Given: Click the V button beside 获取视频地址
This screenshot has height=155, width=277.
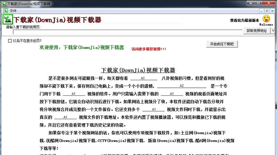Looking at the screenshot, I should coord(273,31).
